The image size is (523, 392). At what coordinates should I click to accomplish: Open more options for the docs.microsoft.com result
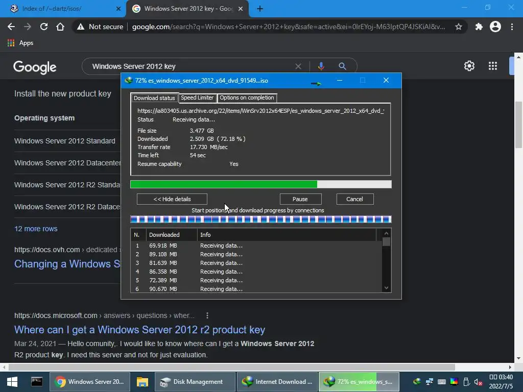point(207,315)
